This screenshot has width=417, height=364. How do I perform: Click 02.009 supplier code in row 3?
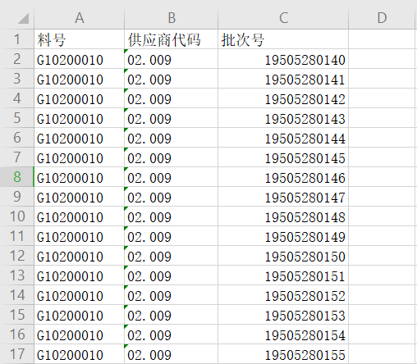[x=172, y=79]
